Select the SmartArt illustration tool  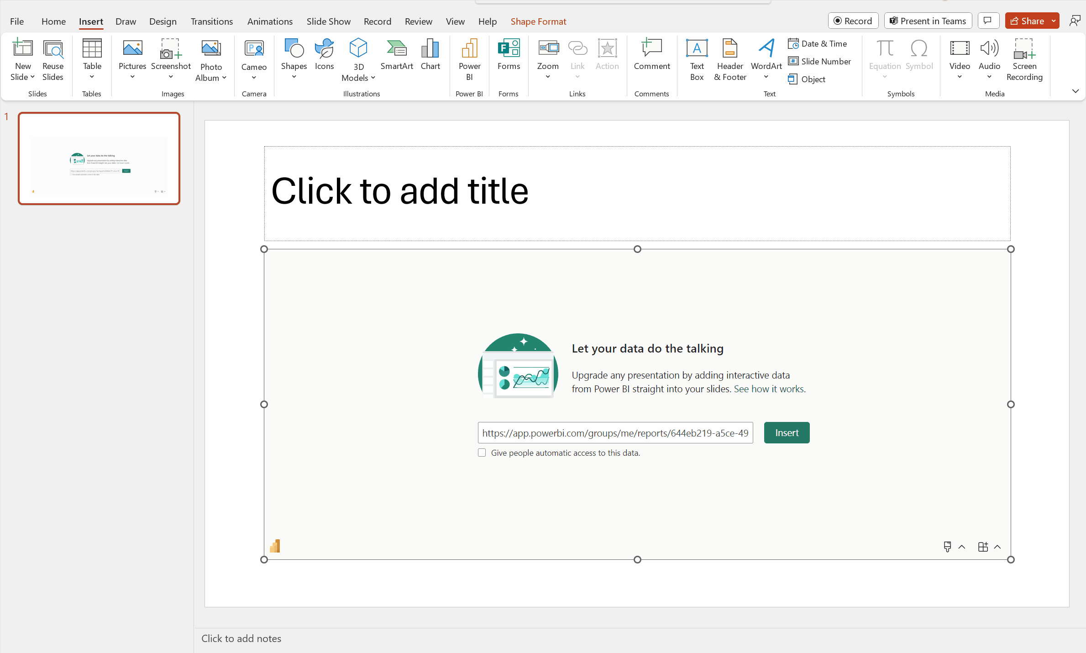tap(396, 55)
